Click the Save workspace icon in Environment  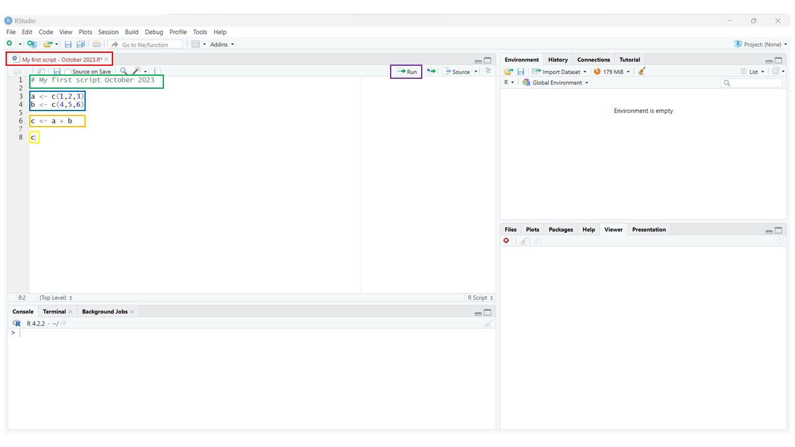click(x=520, y=71)
